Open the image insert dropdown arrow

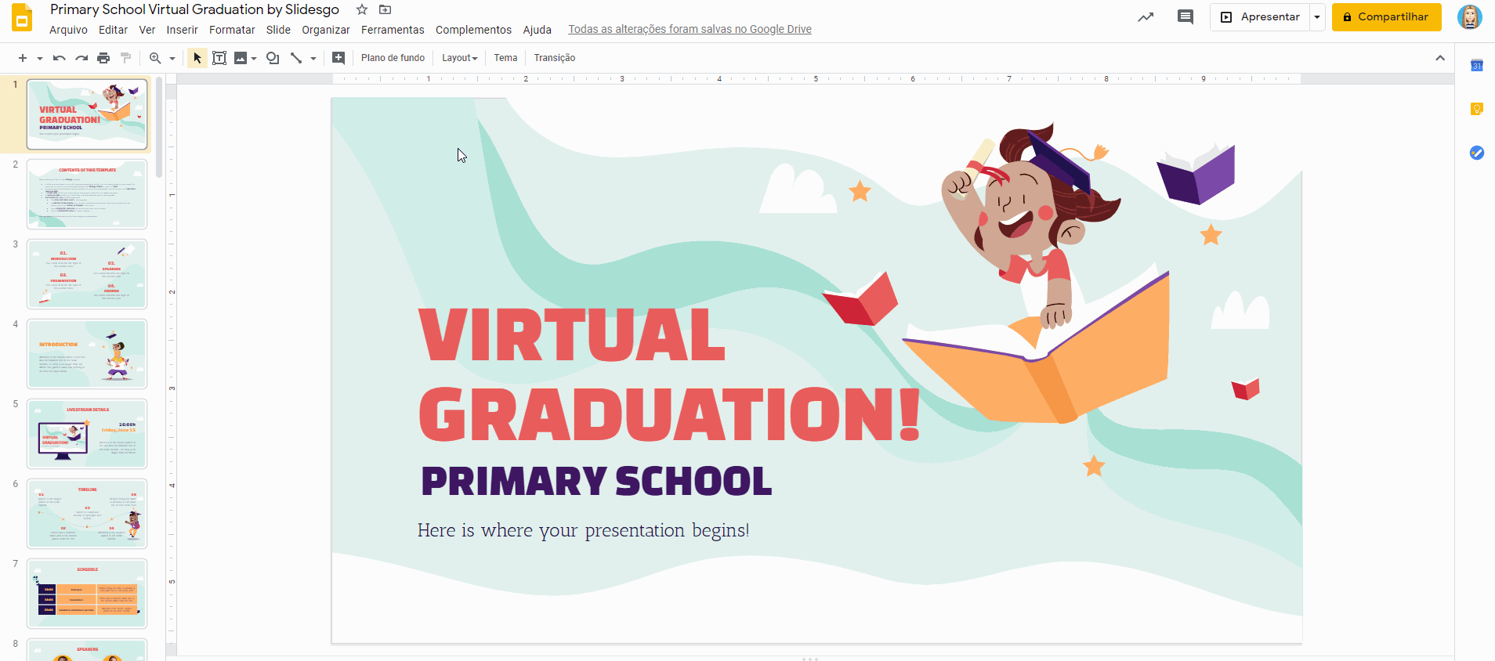click(x=254, y=58)
